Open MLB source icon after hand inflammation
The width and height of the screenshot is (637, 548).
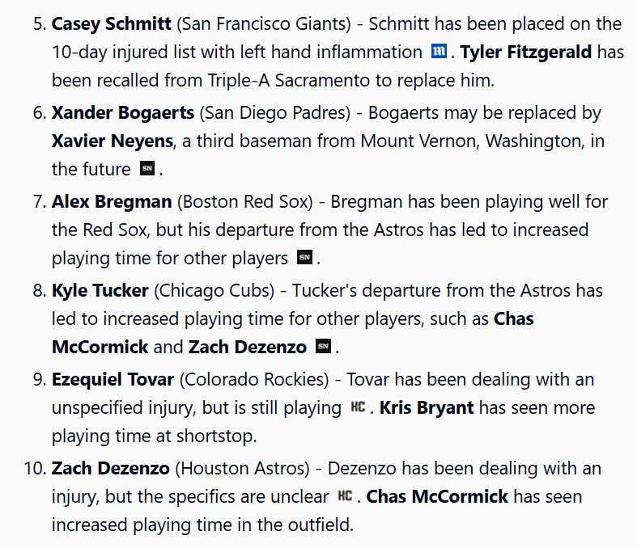[x=439, y=52]
